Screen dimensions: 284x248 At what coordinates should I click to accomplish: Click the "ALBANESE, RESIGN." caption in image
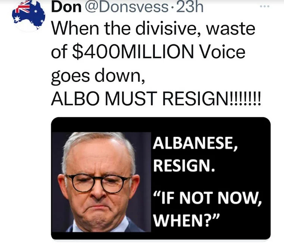coord(195,154)
